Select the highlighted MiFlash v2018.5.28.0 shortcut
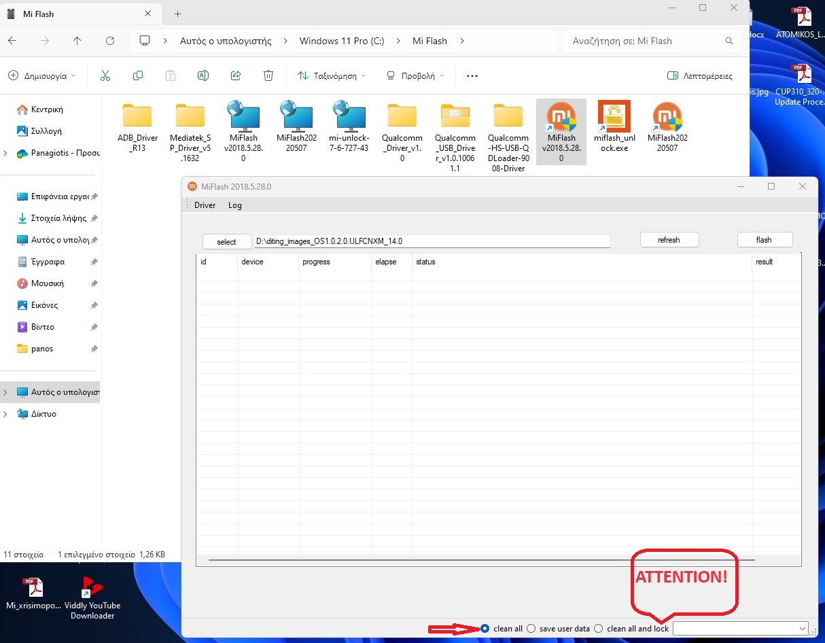 (x=561, y=132)
